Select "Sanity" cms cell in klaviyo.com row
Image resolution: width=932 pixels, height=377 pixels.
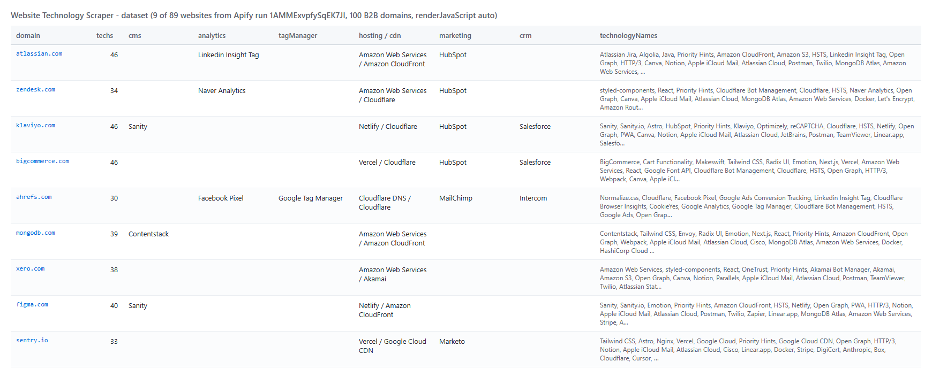tap(138, 127)
